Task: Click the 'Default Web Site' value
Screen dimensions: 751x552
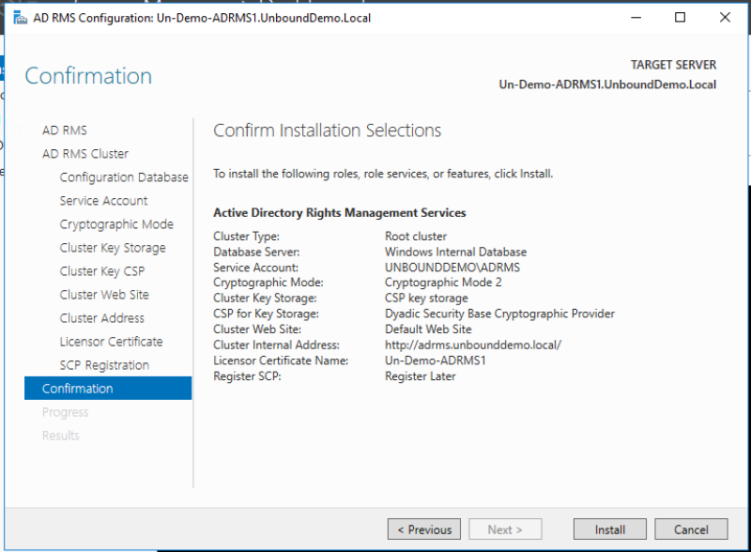Action: pyautogui.click(x=428, y=330)
